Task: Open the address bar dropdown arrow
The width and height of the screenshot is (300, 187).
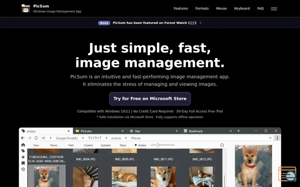Action: (270, 138)
